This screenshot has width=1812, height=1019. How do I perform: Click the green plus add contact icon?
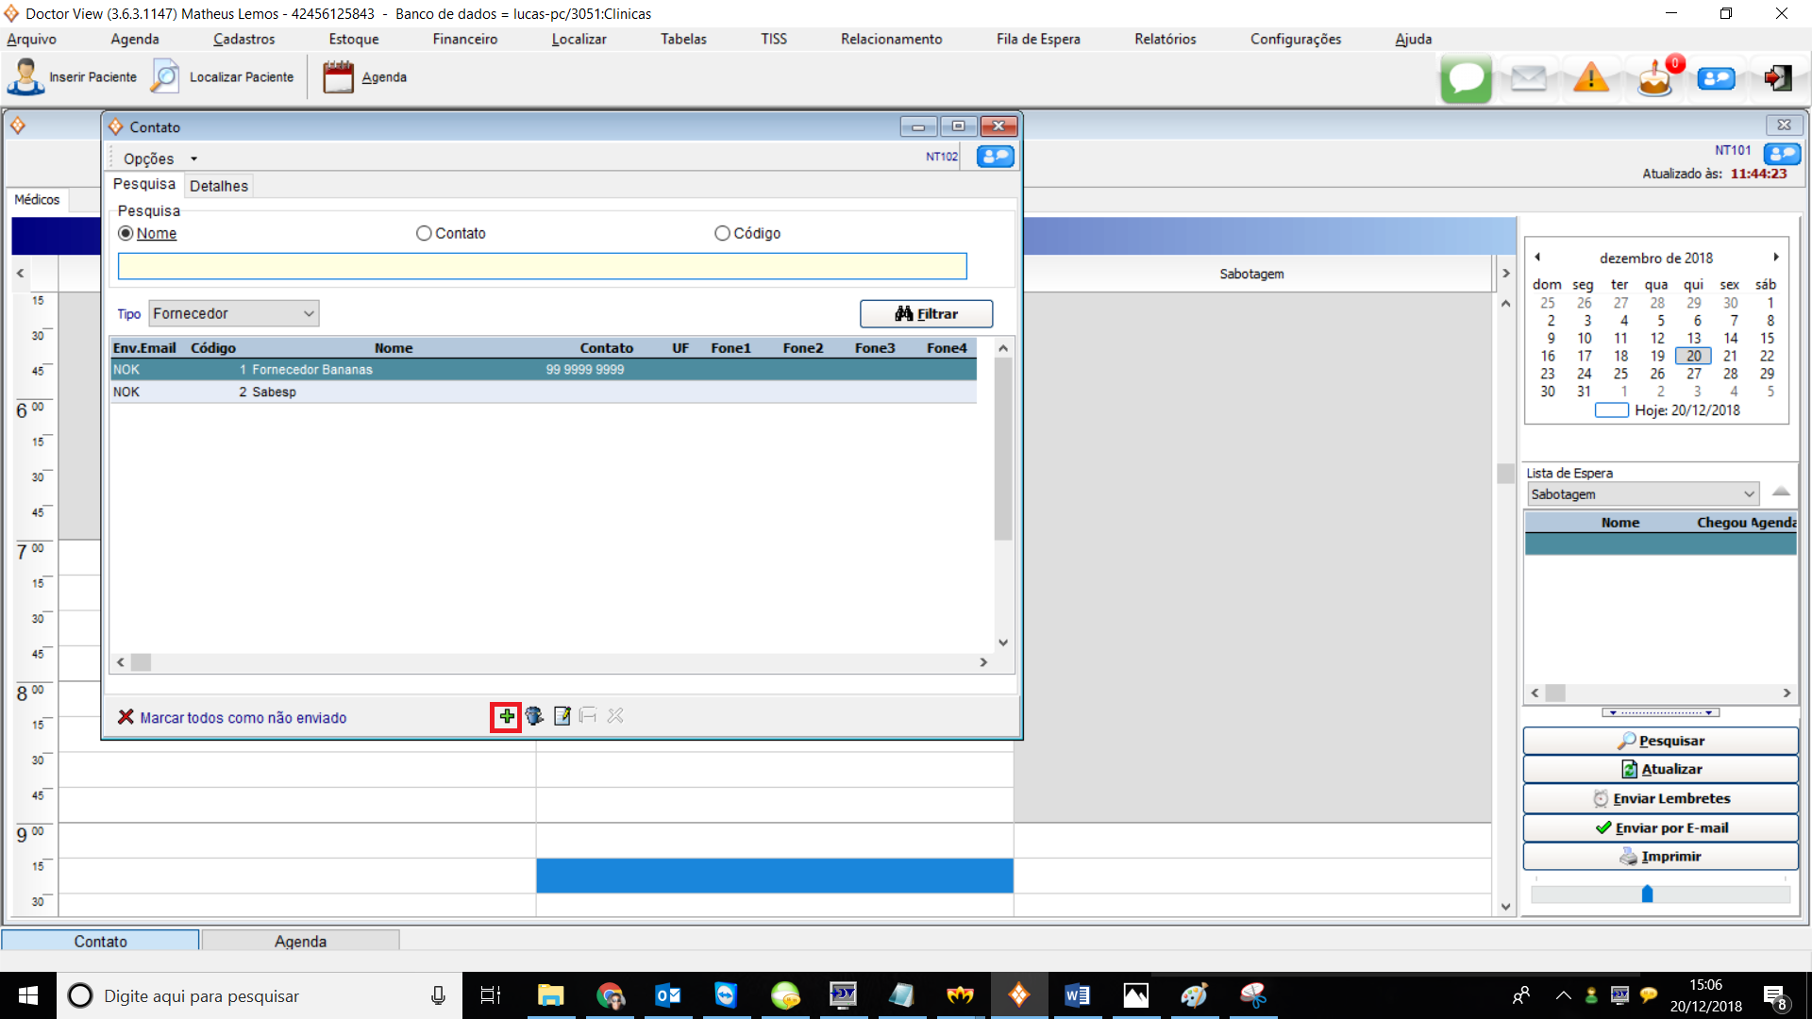pos(507,716)
